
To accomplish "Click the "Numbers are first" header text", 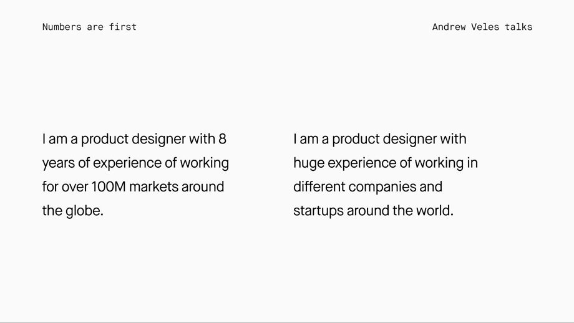I will point(89,27).
